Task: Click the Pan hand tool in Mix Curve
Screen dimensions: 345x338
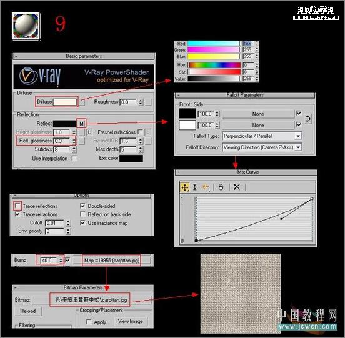Action: [x=221, y=187]
